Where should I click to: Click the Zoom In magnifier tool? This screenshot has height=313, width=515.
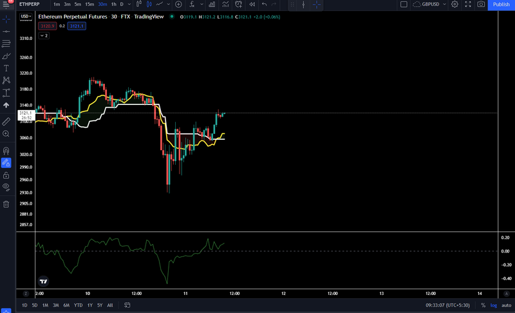(6, 134)
